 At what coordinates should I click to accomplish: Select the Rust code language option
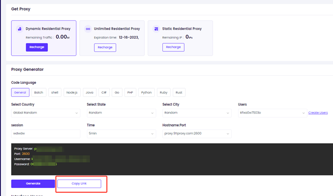point(179,92)
